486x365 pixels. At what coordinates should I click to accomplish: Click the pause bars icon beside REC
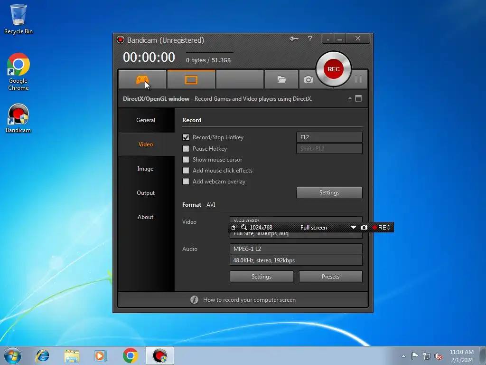click(x=358, y=79)
